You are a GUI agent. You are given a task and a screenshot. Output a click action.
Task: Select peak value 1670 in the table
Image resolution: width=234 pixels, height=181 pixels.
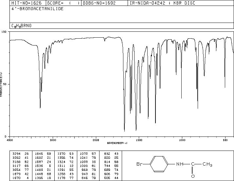point(16,178)
